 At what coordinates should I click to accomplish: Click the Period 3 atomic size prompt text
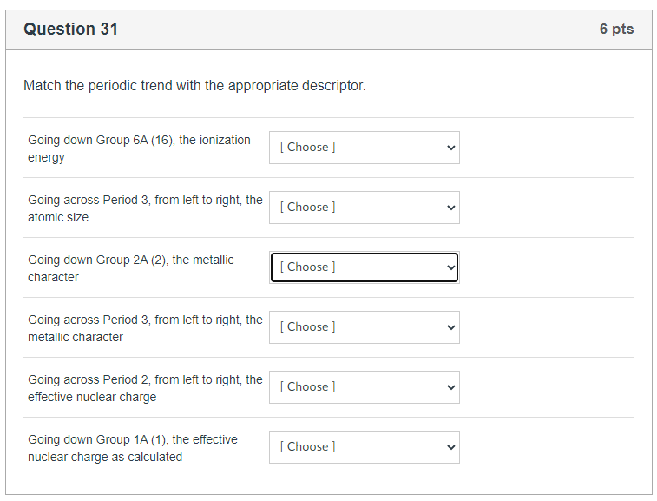pyautogui.click(x=145, y=208)
